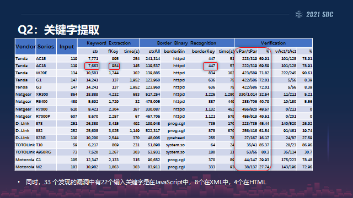353x198 pixels.
Task: Click the '1,132' borderKey value
Action: point(210,109)
